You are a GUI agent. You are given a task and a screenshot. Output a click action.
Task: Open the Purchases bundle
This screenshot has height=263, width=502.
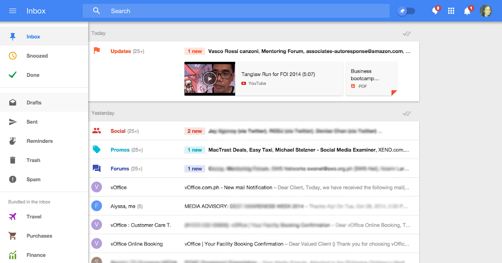coord(44,236)
